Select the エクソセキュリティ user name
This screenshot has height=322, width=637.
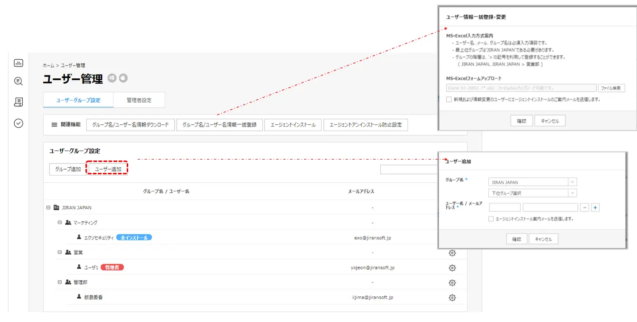99,237
